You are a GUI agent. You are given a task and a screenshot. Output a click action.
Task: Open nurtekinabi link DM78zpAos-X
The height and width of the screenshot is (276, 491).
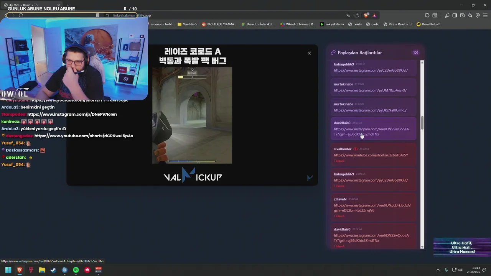tap(370, 90)
